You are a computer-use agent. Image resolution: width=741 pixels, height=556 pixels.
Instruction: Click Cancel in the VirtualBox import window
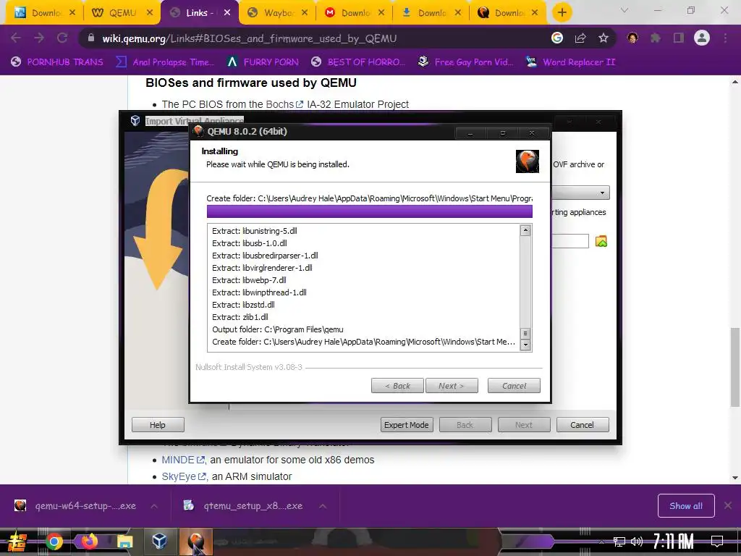[583, 424]
